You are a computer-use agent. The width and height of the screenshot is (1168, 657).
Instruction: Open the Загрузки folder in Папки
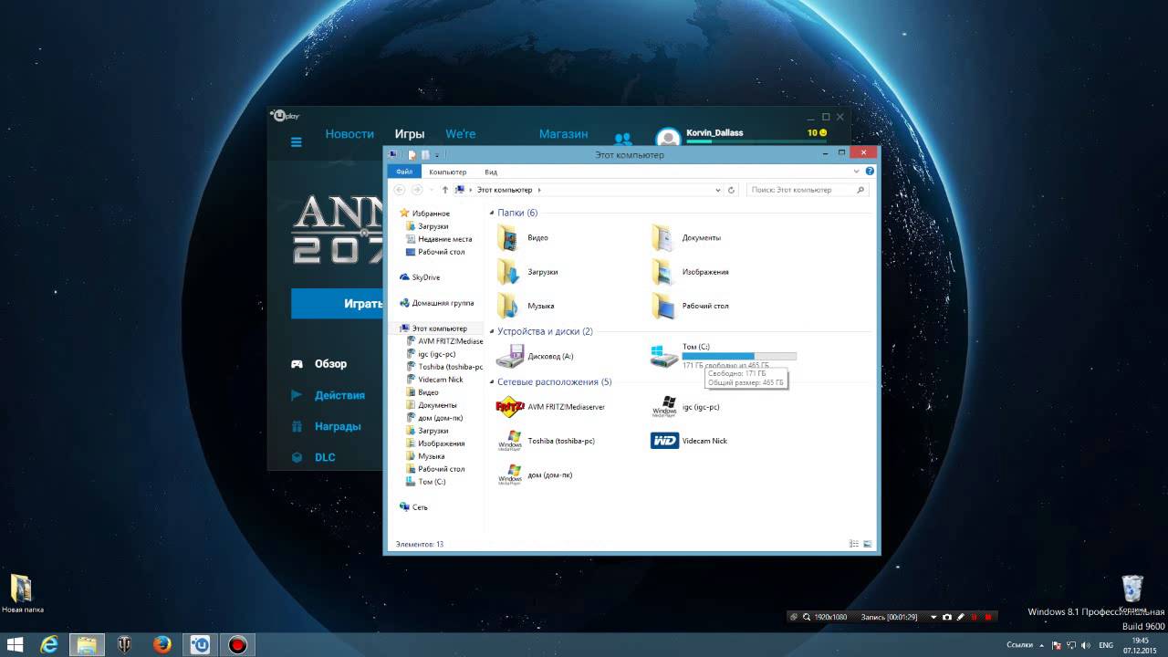(526, 272)
